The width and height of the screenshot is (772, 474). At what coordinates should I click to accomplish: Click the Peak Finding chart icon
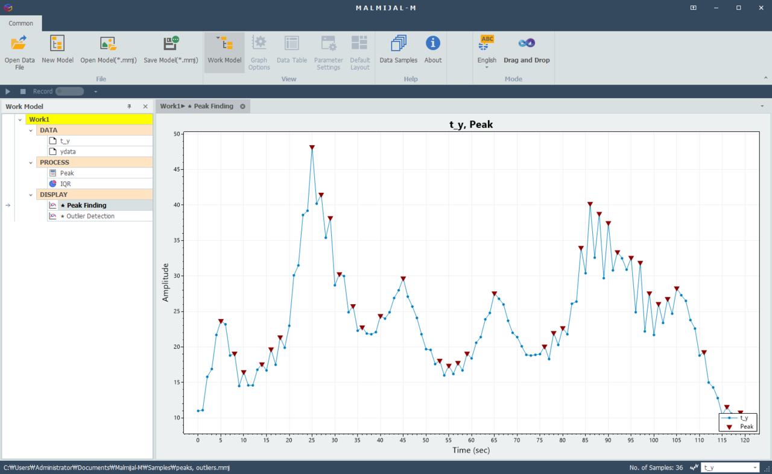pyautogui.click(x=52, y=205)
